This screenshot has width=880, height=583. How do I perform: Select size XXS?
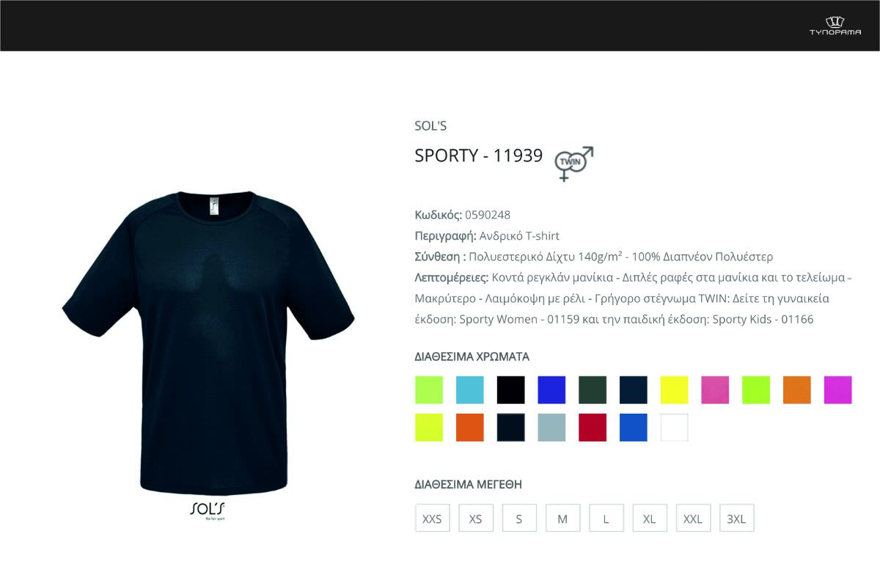pyautogui.click(x=432, y=518)
